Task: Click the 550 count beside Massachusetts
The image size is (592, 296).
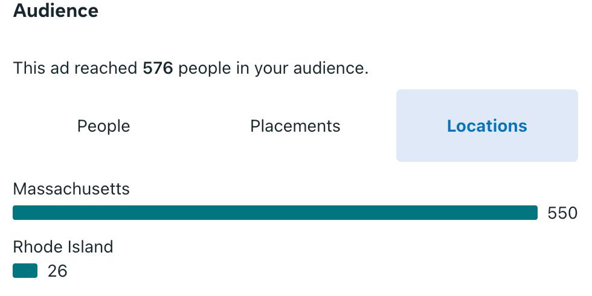Action: tap(562, 213)
